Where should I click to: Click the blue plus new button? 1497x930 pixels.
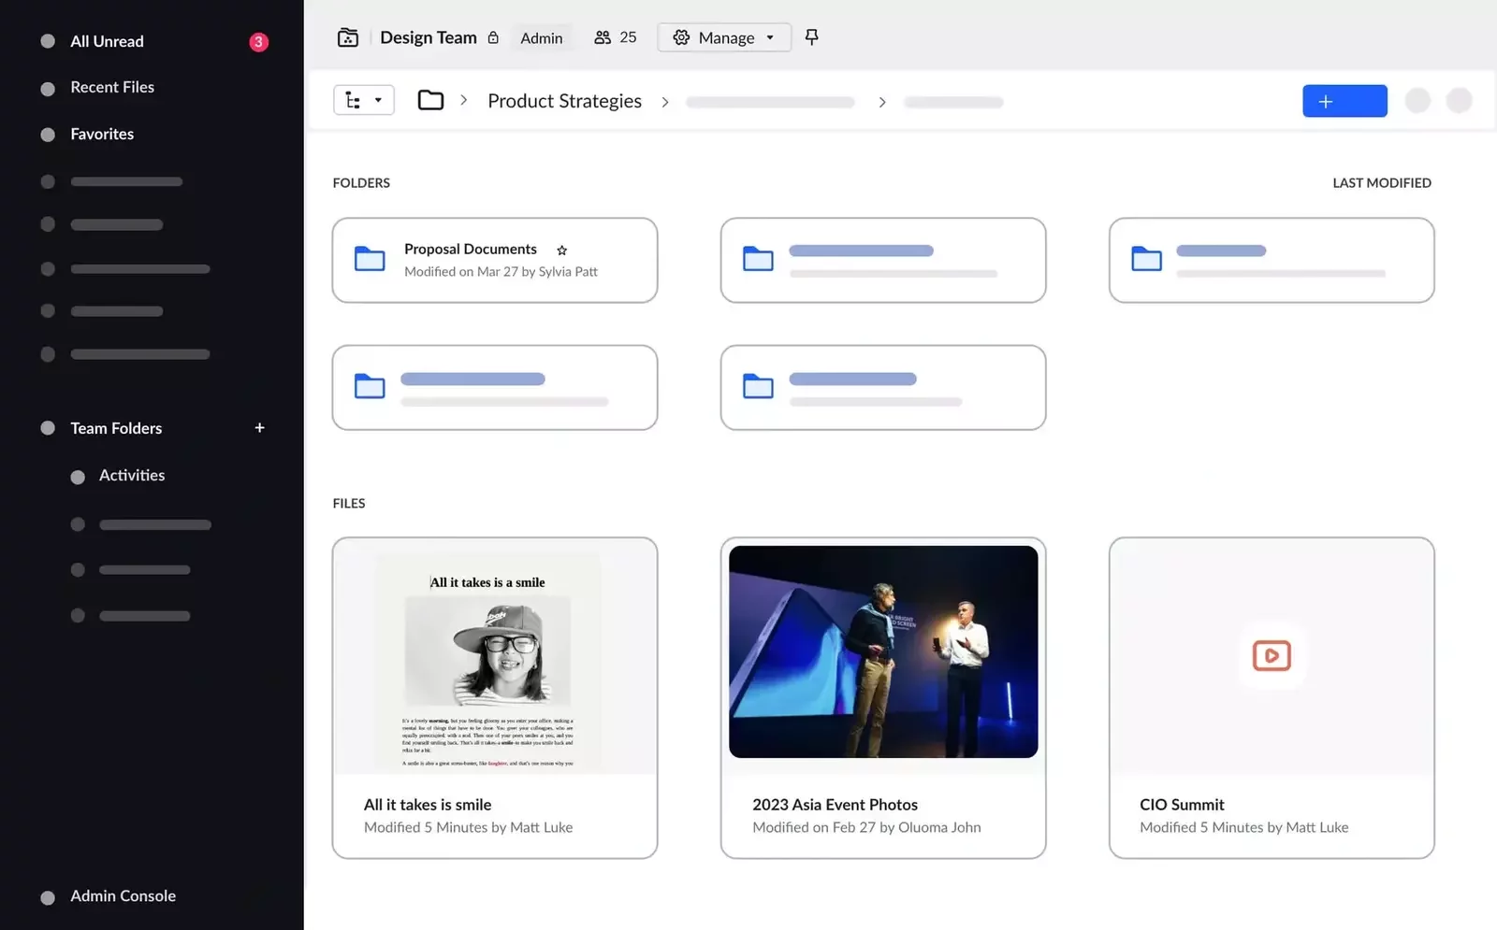coord(1344,101)
